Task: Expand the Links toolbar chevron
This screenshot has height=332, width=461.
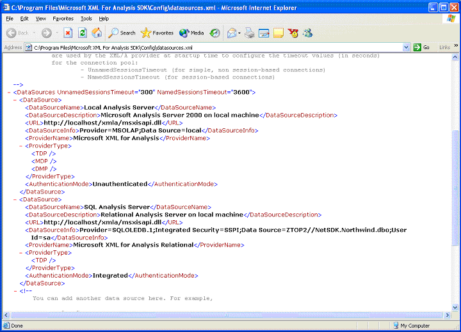Action: [x=456, y=45]
